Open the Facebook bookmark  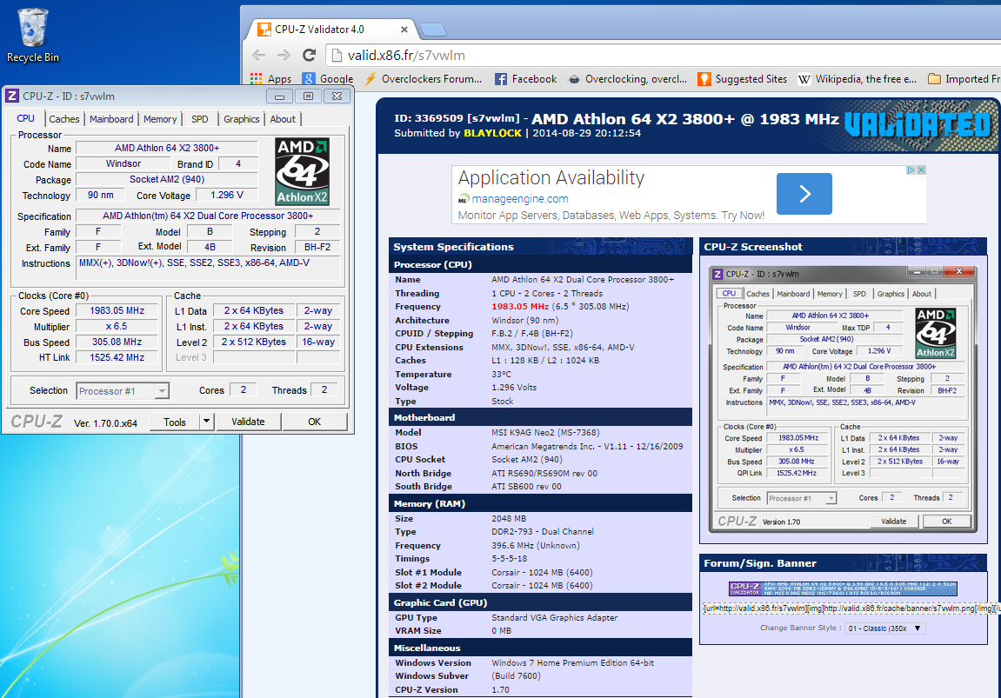click(x=525, y=79)
